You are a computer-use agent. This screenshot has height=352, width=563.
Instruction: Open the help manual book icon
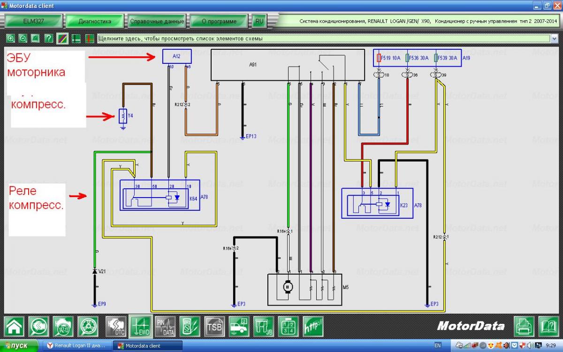click(548, 326)
